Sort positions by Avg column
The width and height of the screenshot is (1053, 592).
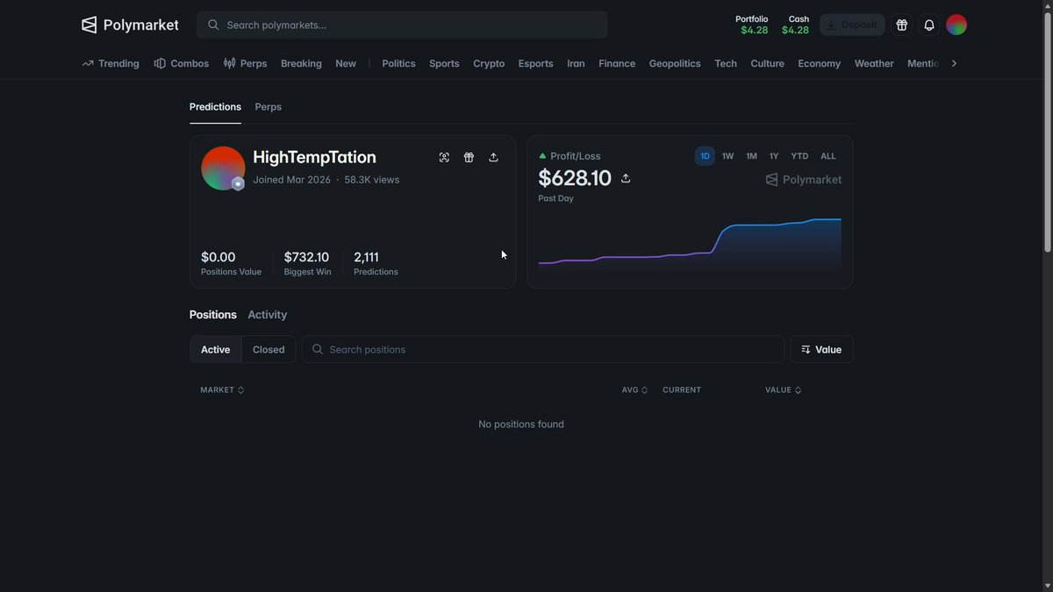click(634, 389)
